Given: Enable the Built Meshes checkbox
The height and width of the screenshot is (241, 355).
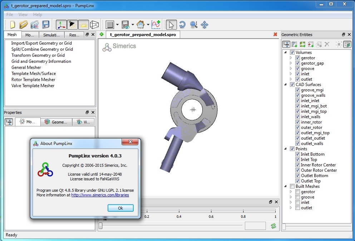Looking at the screenshot, I should (x=292, y=186).
